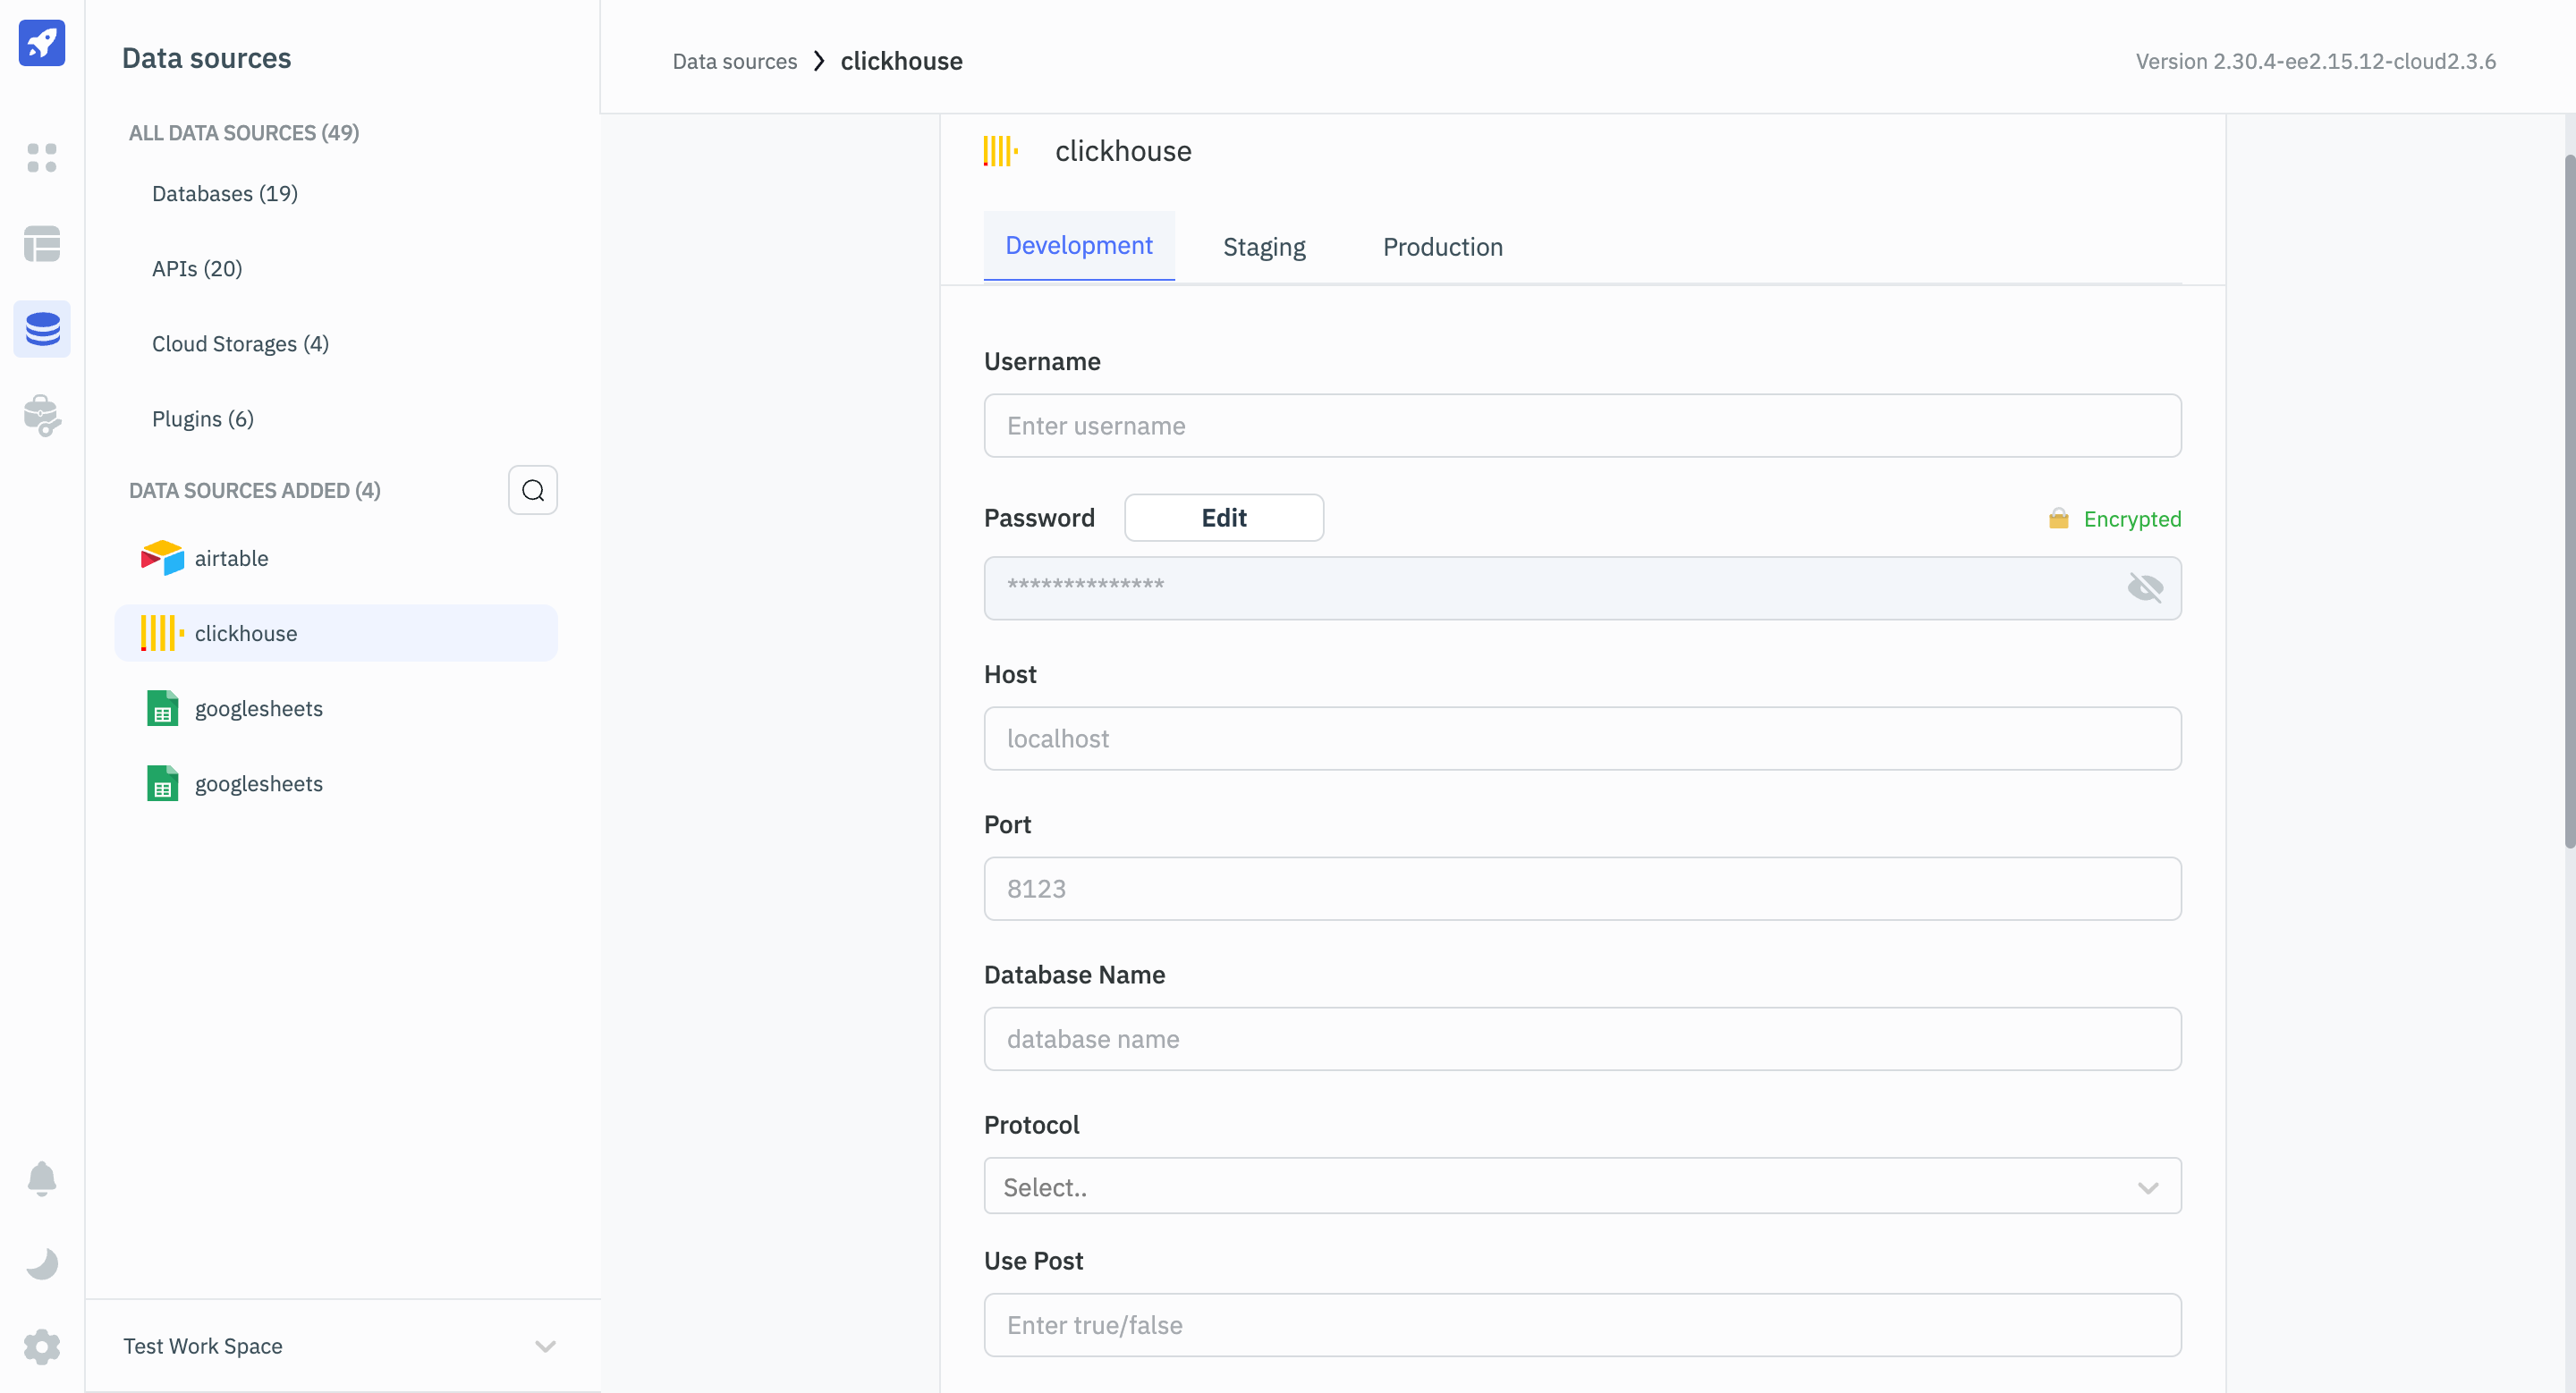This screenshot has width=2576, height=1393.
Task: Switch to the Production tab
Action: (x=1442, y=245)
